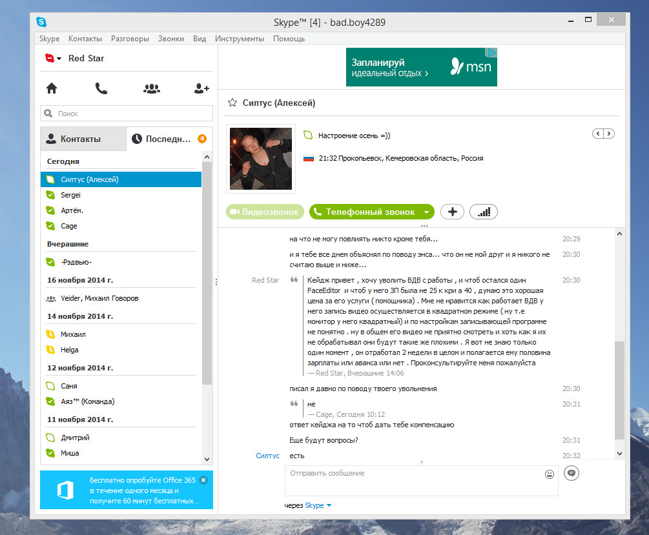Show next profile panel with right arrow
The height and width of the screenshot is (535, 649).
(609, 134)
